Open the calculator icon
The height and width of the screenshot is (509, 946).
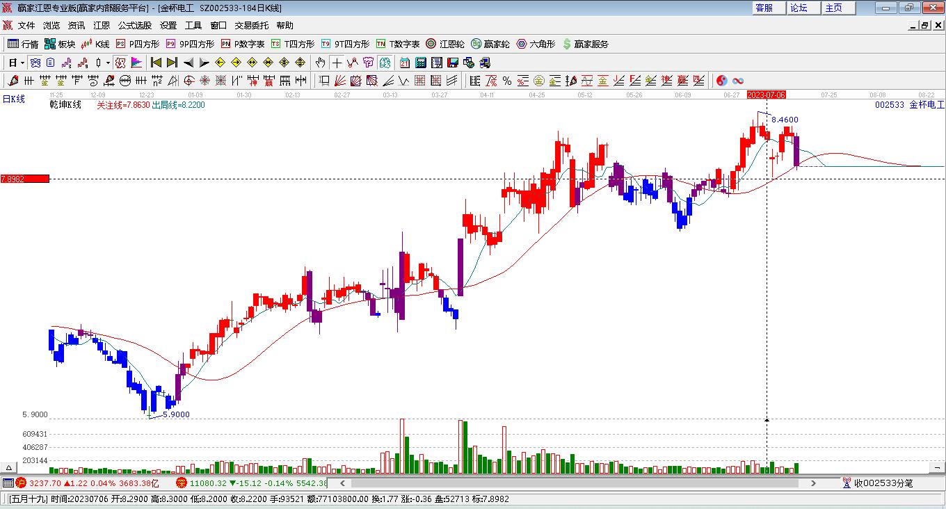pyautogui.click(x=420, y=63)
